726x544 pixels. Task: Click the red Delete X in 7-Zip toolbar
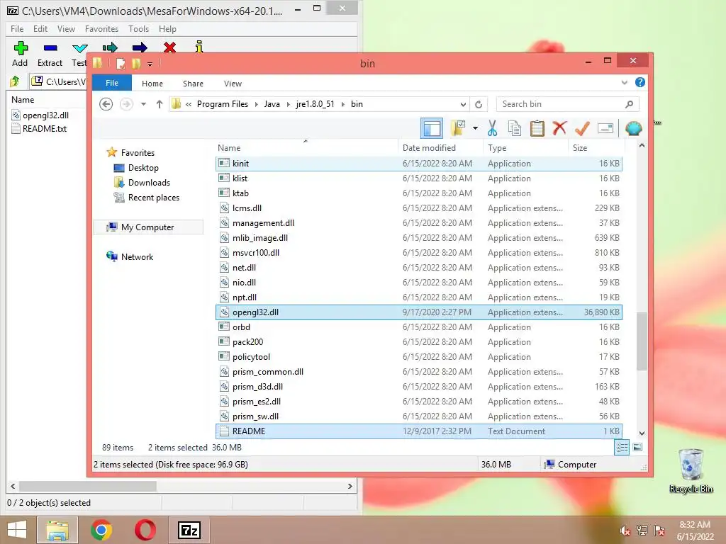tap(169, 47)
